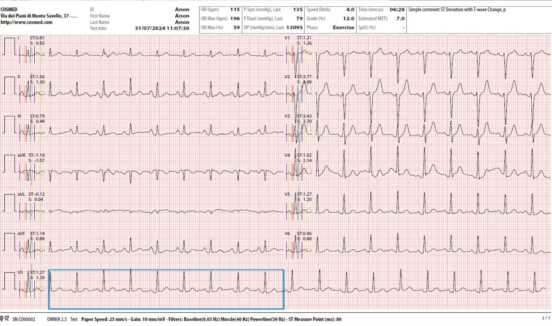
Task: Click the page indicator 3 / 7
Action: (x=545, y=318)
